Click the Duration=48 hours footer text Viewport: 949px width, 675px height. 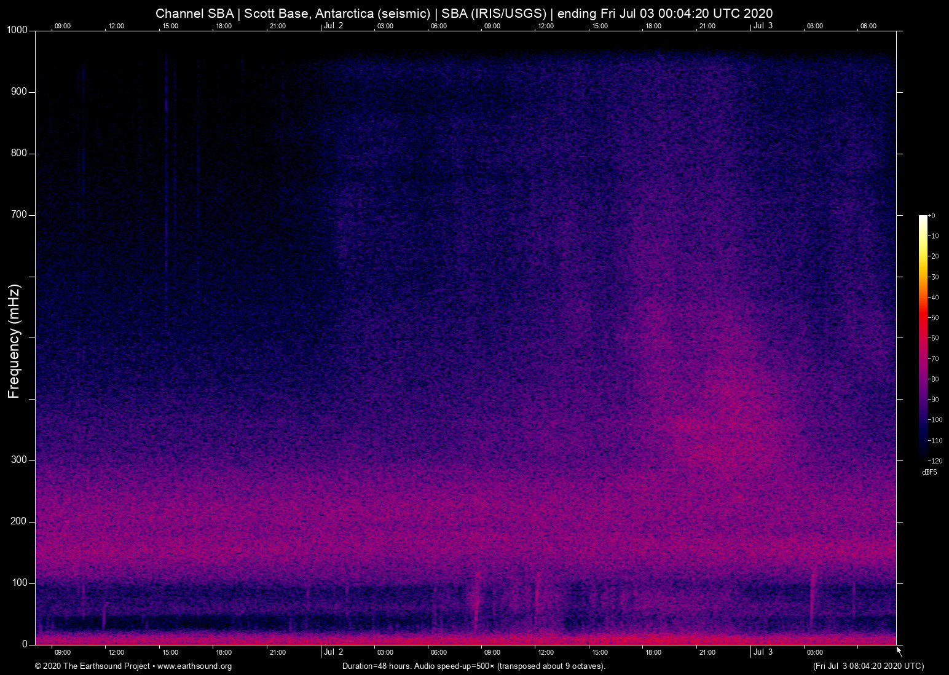(473, 666)
